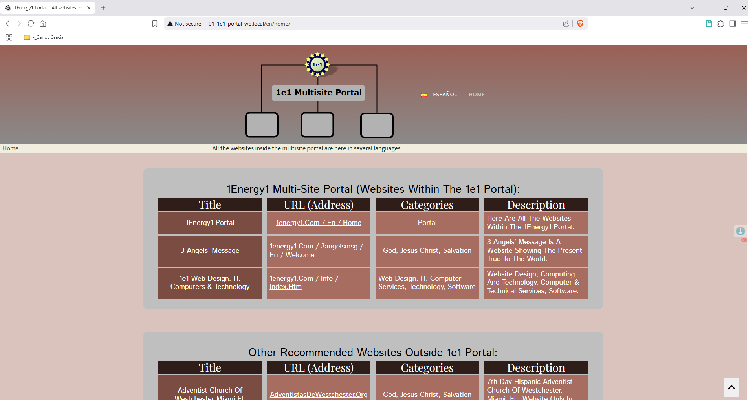Click the left box in header diagram
This screenshot has height=400, width=748.
tap(262, 125)
